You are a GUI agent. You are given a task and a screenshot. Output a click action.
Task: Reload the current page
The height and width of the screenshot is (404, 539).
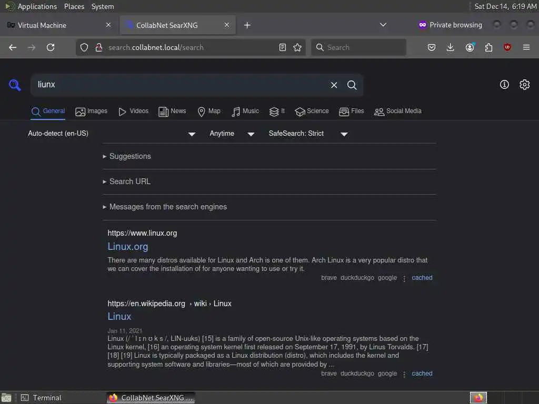[x=51, y=47]
